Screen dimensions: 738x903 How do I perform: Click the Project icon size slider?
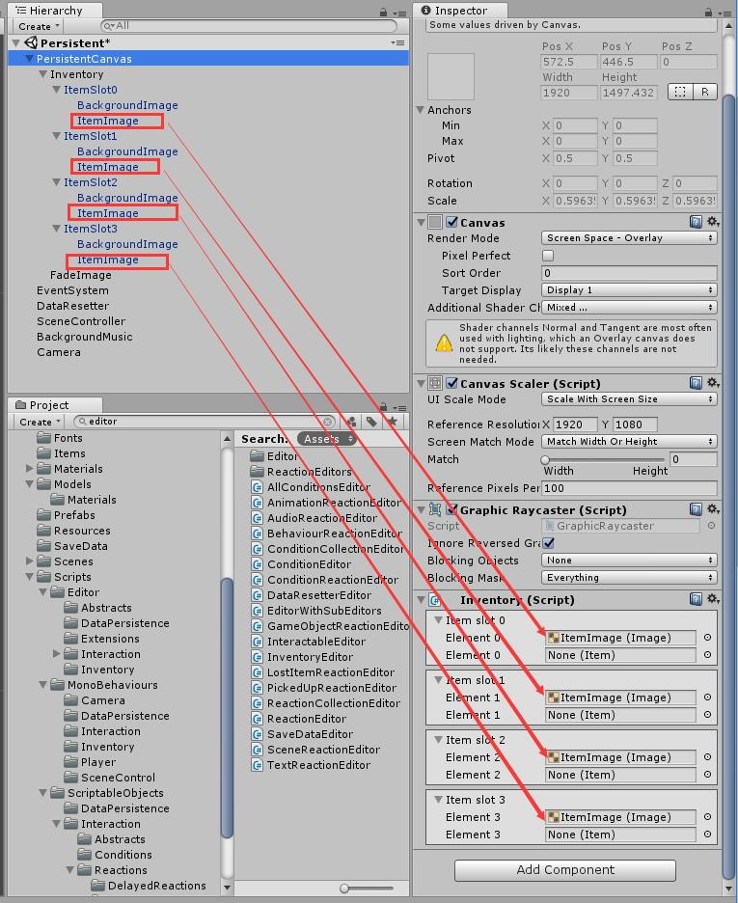[x=367, y=888]
